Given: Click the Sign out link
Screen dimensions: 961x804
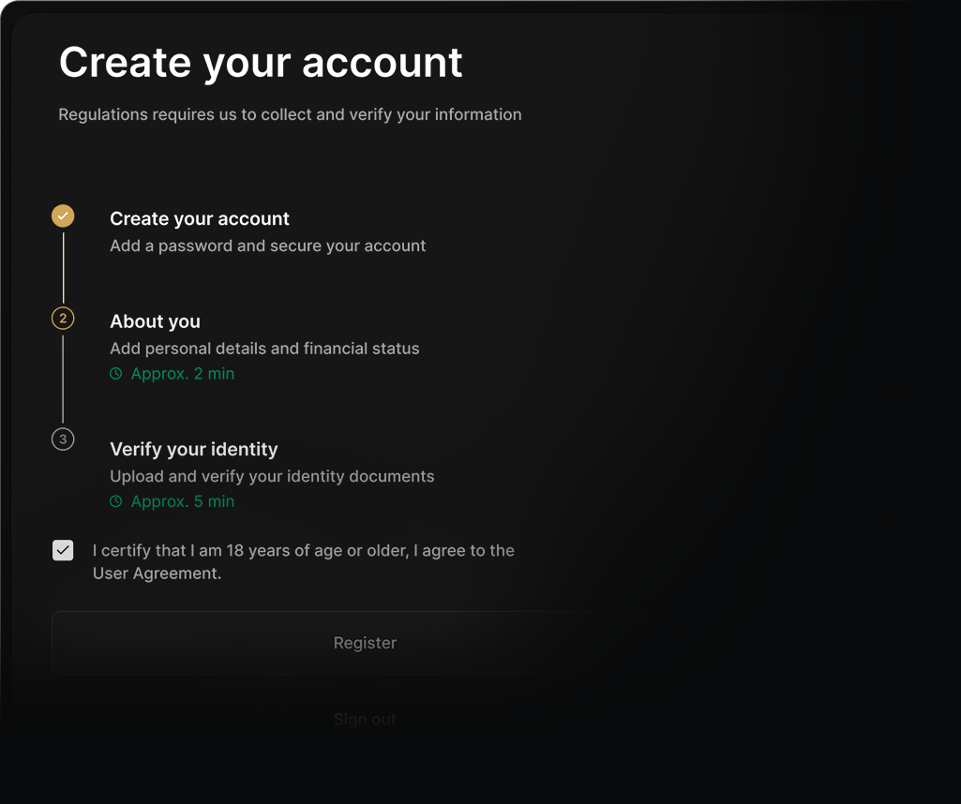Looking at the screenshot, I should click(365, 719).
